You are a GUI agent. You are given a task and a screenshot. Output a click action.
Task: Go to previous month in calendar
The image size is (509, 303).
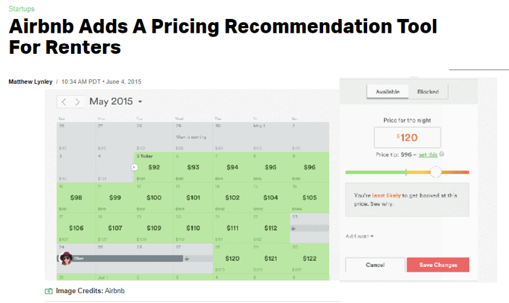tap(64, 102)
